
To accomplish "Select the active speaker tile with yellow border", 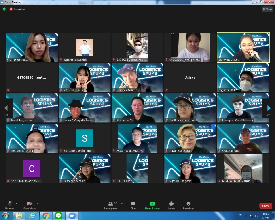I will coord(243,47).
